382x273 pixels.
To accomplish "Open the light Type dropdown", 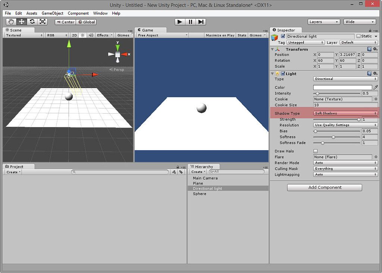I will [x=345, y=79].
